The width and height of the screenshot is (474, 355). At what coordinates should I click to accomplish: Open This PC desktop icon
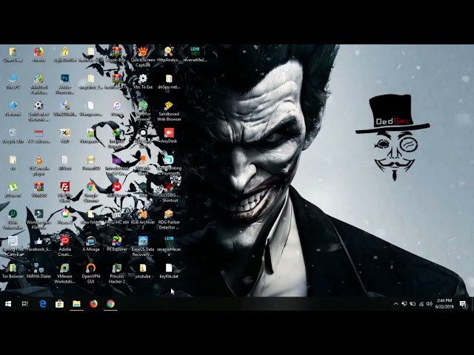click(13, 81)
